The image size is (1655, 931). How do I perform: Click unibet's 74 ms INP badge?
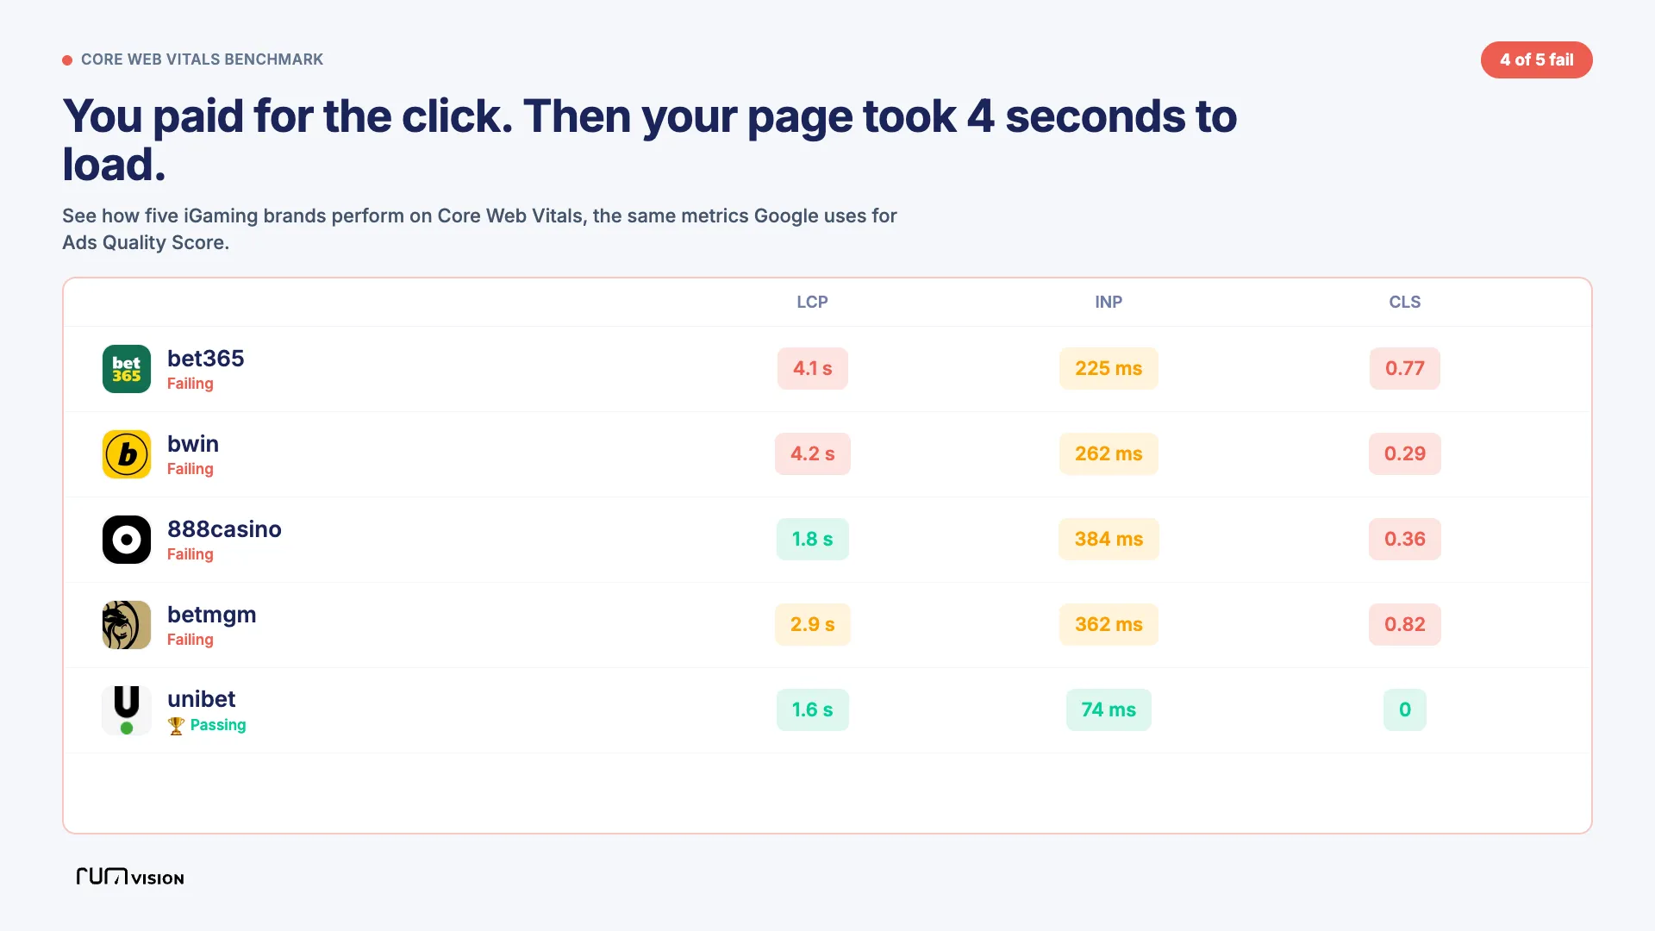[1109, 709]
